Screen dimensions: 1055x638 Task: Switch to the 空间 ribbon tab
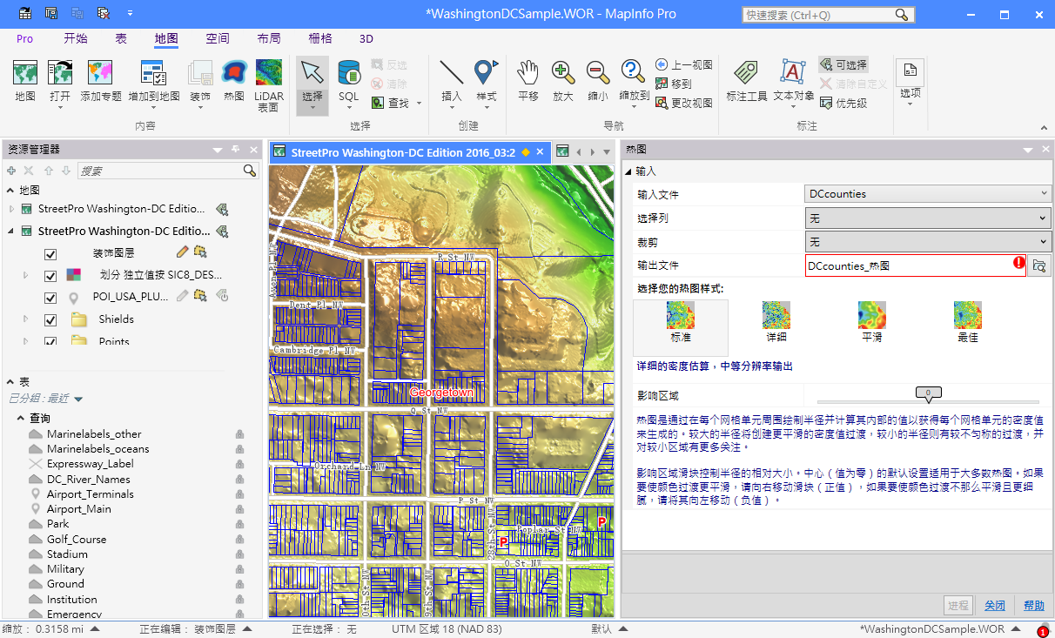point(218,38)
